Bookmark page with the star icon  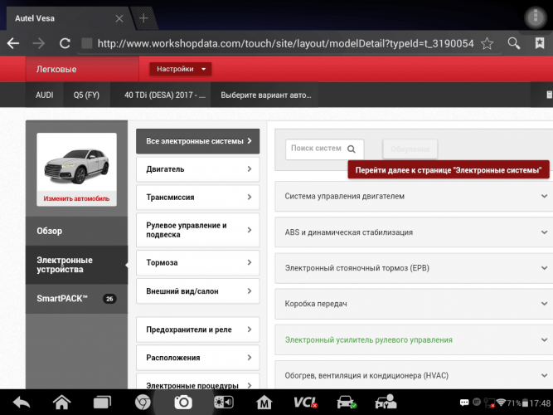(487, 43)
